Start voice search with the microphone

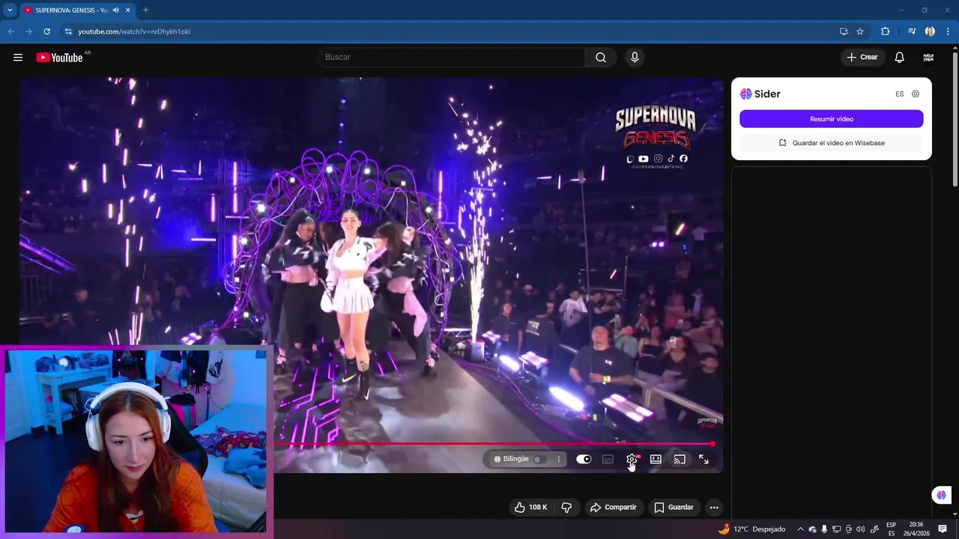click(x=635, y=57)
